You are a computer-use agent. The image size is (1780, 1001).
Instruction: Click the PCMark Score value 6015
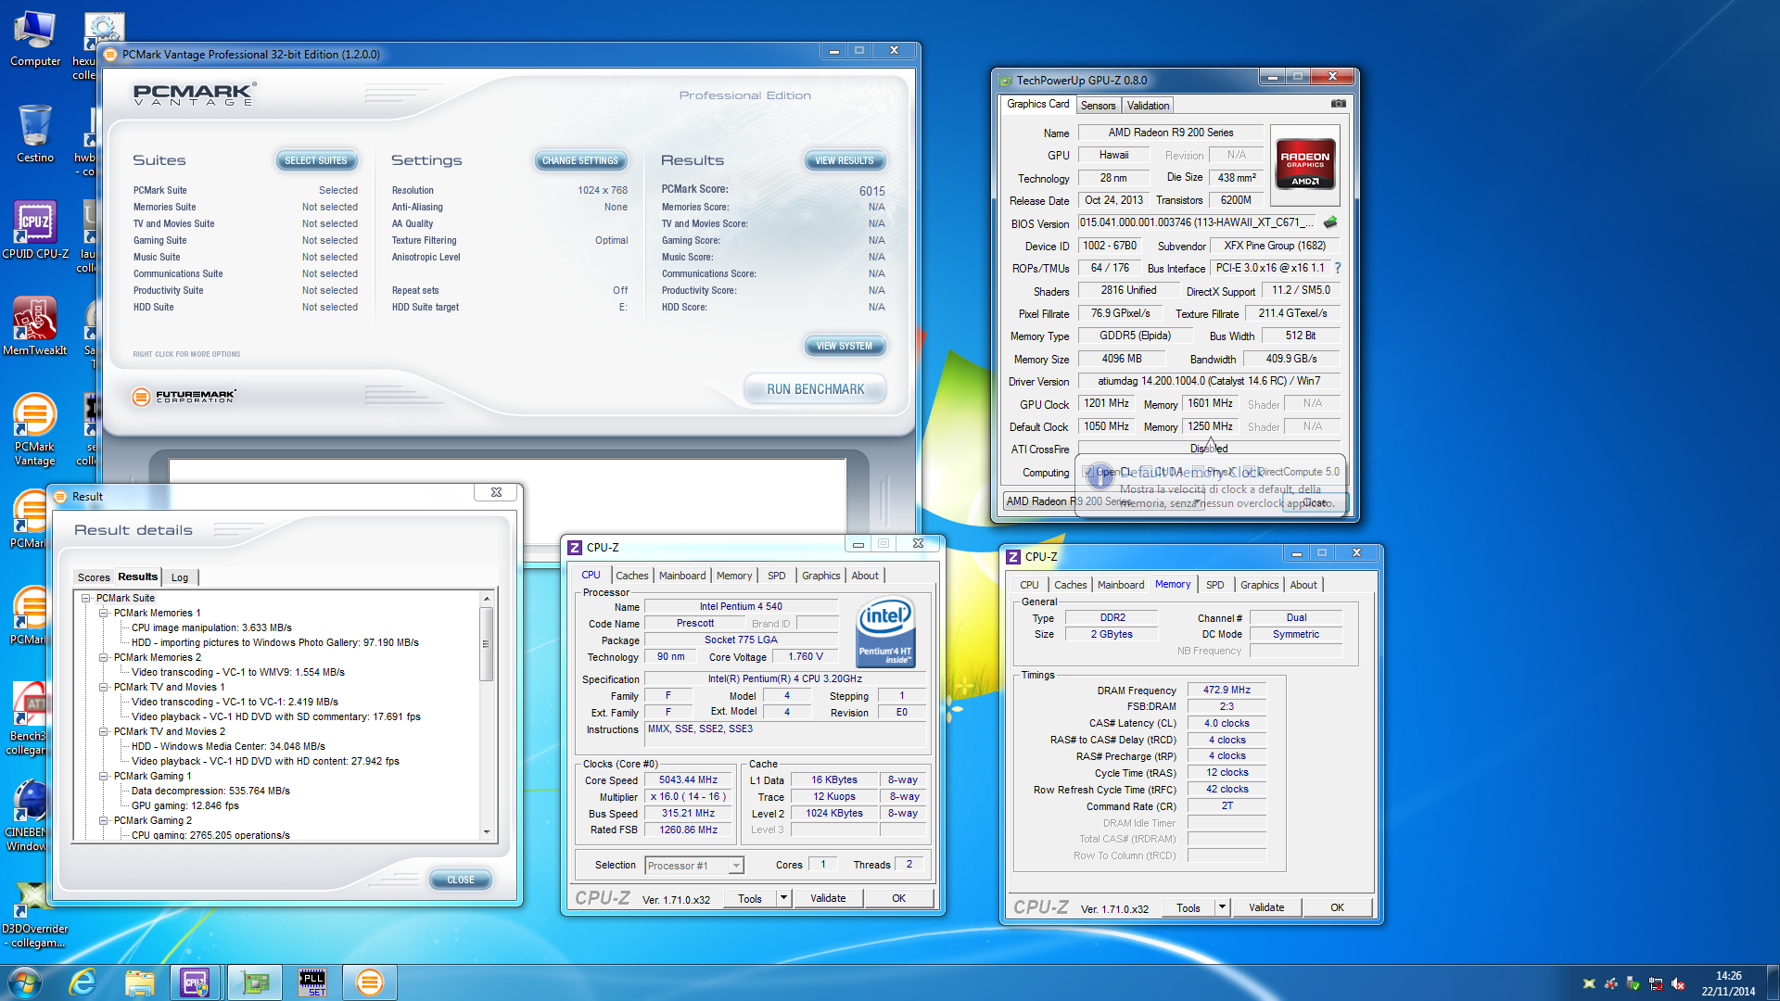pyautogui.click(x=871, y=191)
